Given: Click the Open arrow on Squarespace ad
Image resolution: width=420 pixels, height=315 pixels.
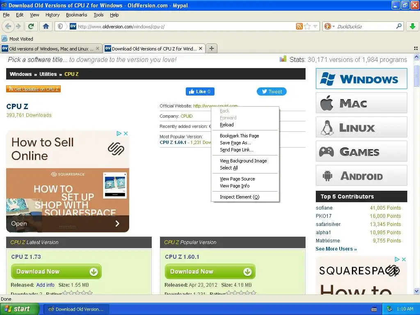Looking at the screenshot, I should click(117, 224).
